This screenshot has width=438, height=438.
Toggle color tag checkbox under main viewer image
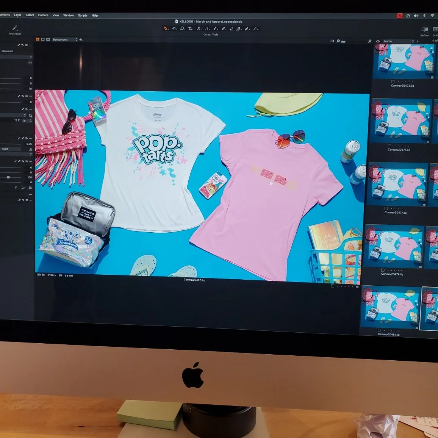[332, 286]
